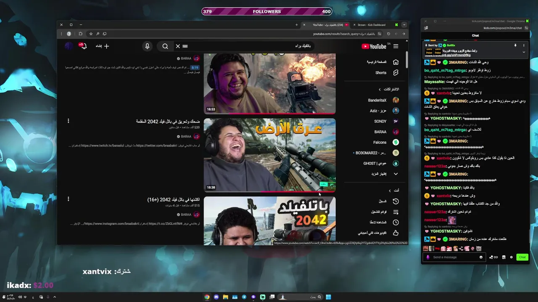
Task: Open the Kick chat settings gear
Action: [511, 257]
